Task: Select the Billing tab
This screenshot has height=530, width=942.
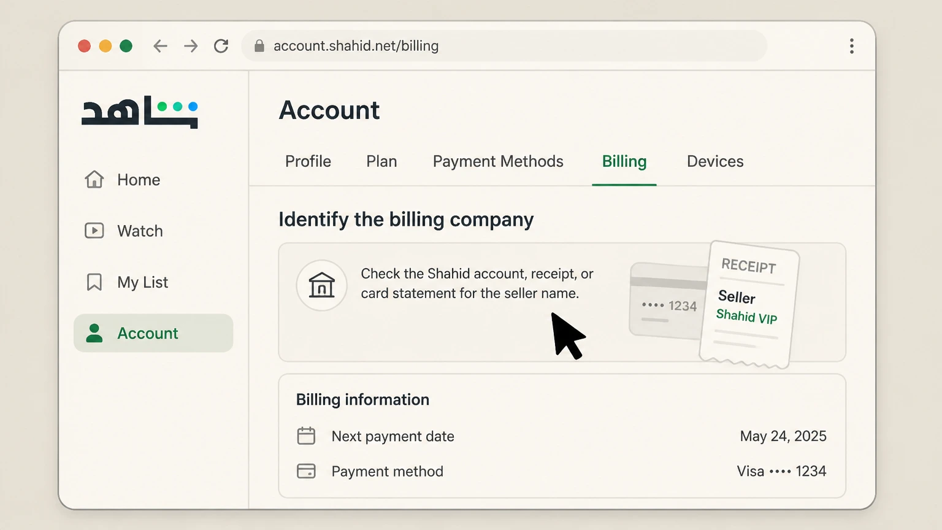Action: (x=624, y=161)
